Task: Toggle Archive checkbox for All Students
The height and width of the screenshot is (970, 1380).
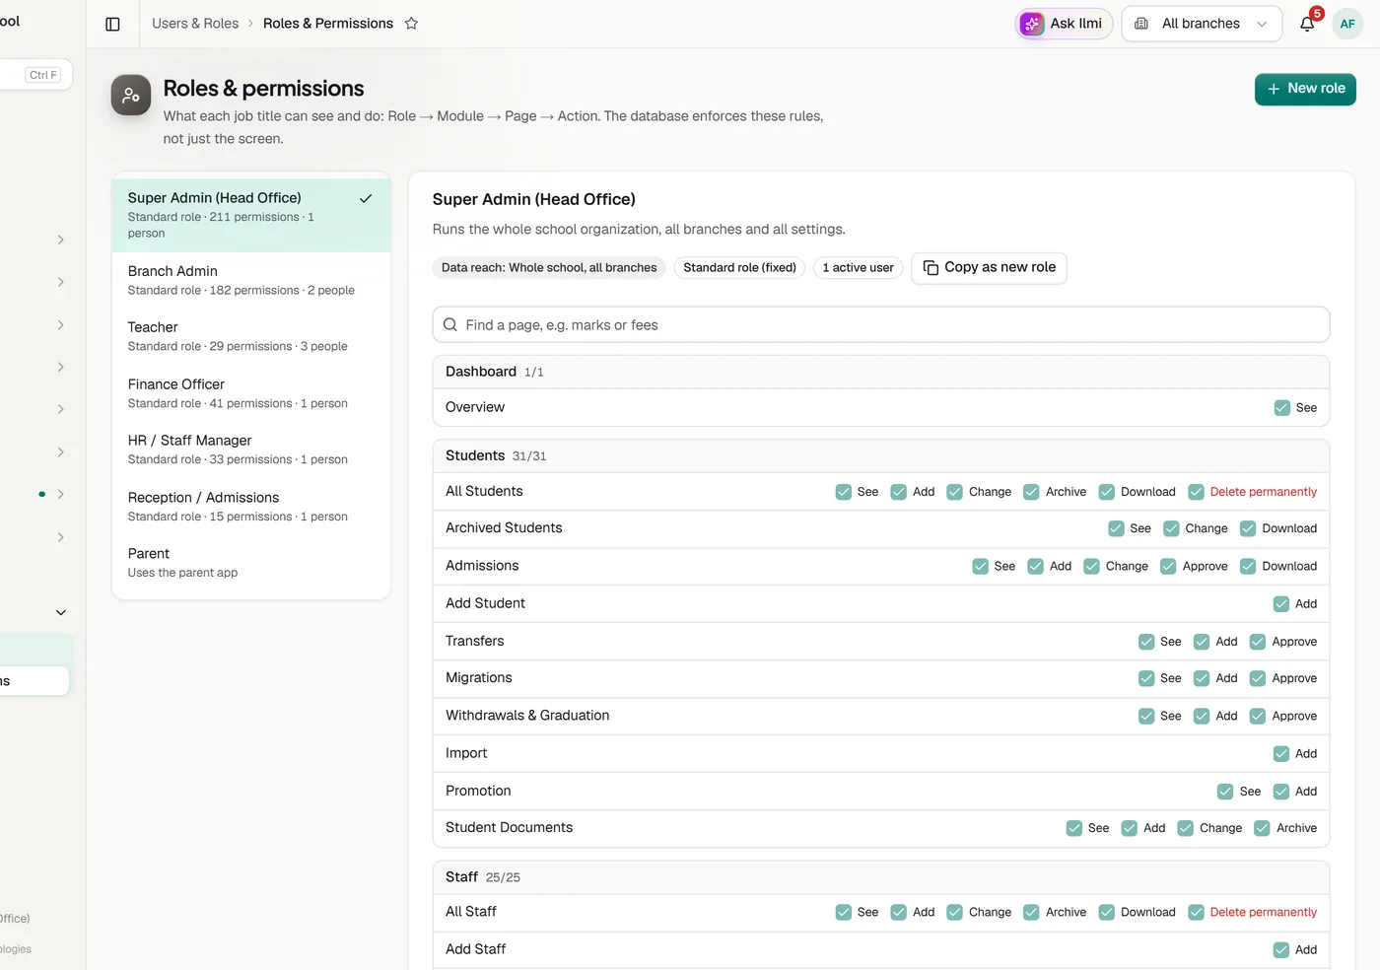Action: pos(1031,492)
